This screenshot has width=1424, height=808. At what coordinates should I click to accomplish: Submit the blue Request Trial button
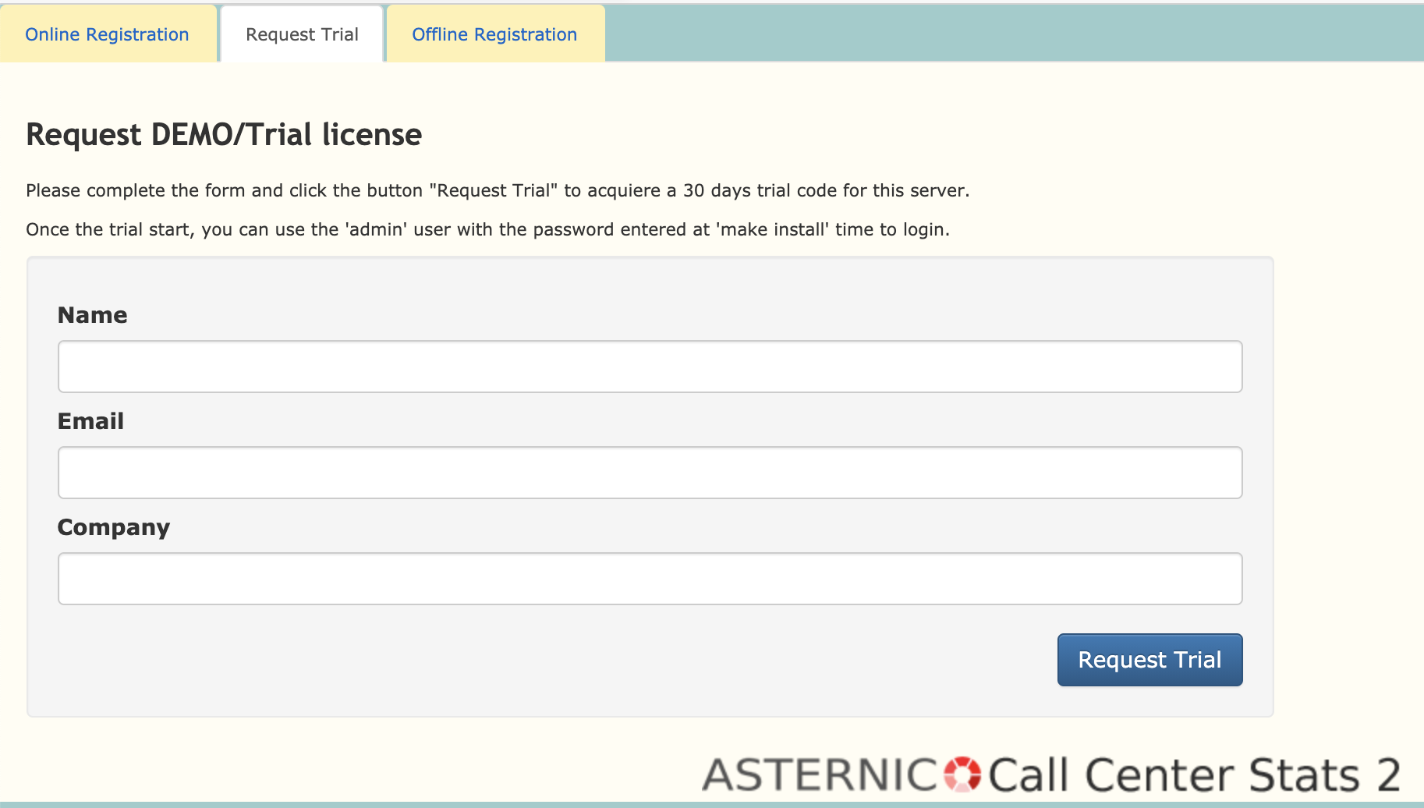tap(1149, 660)
